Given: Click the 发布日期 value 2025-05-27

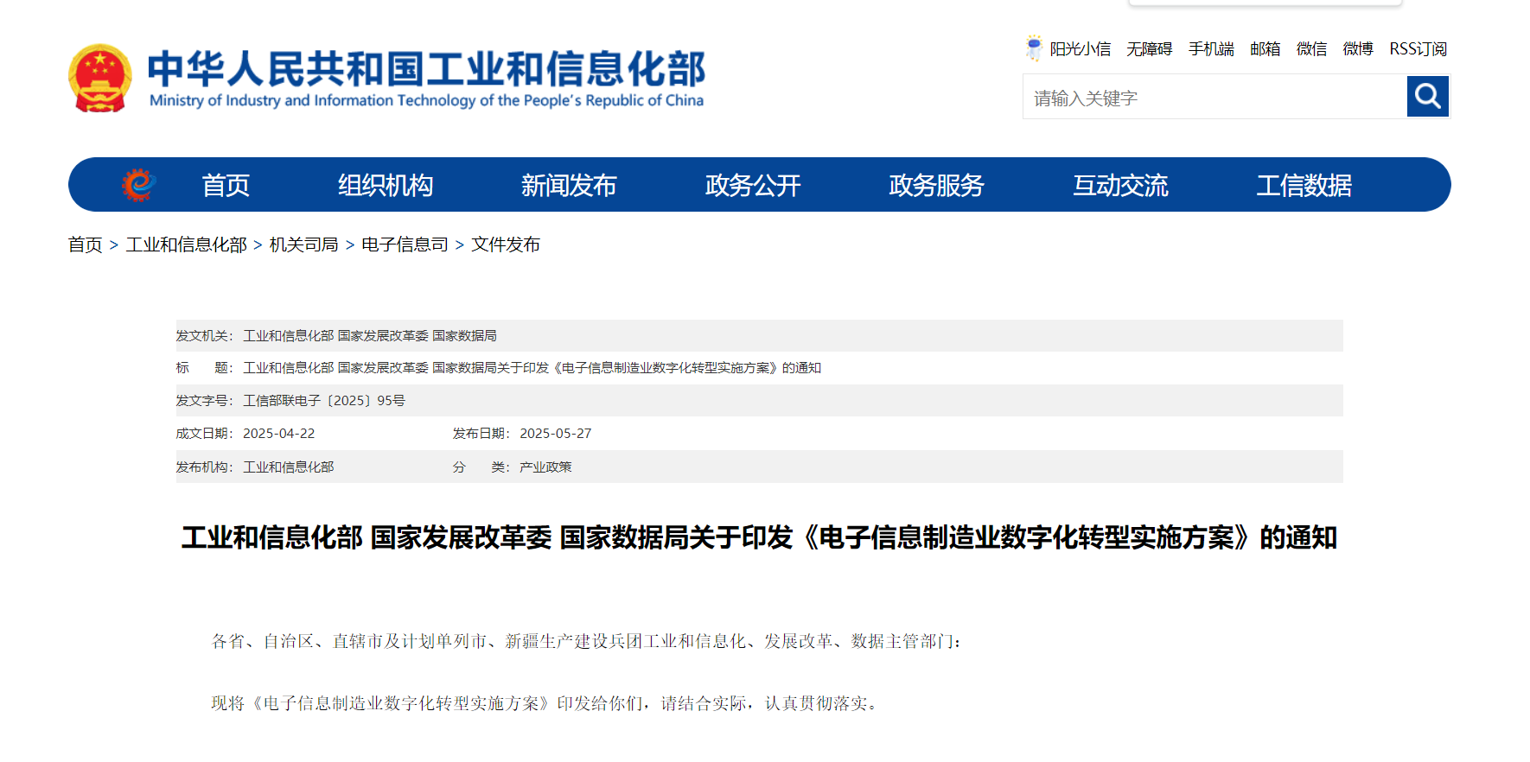Looking at the screenshot, I should tap(556, 434).
